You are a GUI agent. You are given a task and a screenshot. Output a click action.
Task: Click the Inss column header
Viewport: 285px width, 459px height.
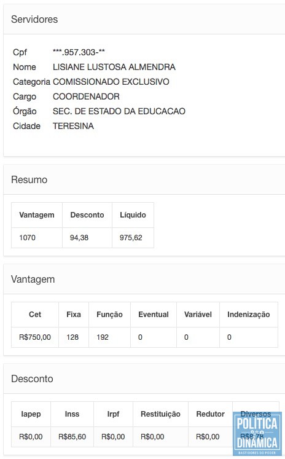[72, 414]
